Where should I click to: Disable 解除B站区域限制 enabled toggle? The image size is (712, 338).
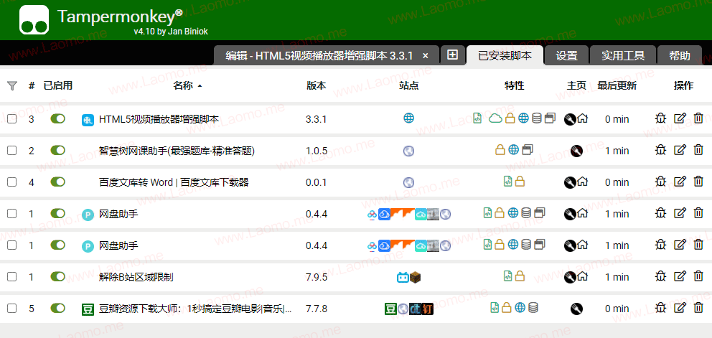[x=57, y=276]
